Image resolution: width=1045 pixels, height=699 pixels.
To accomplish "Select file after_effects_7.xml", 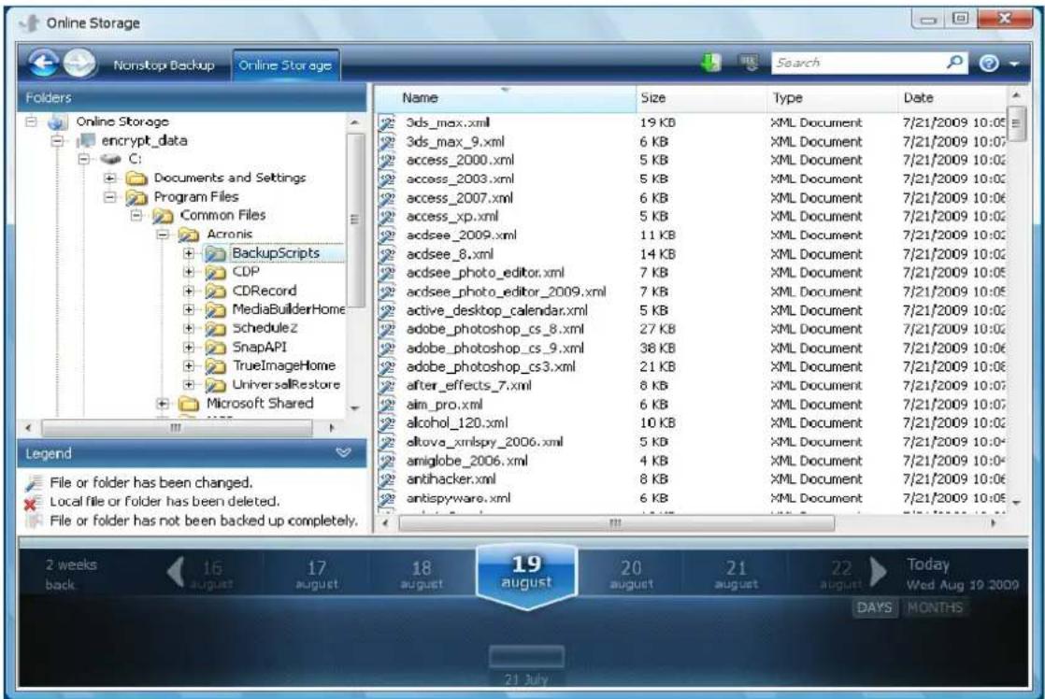I will (x=468, y=385).
